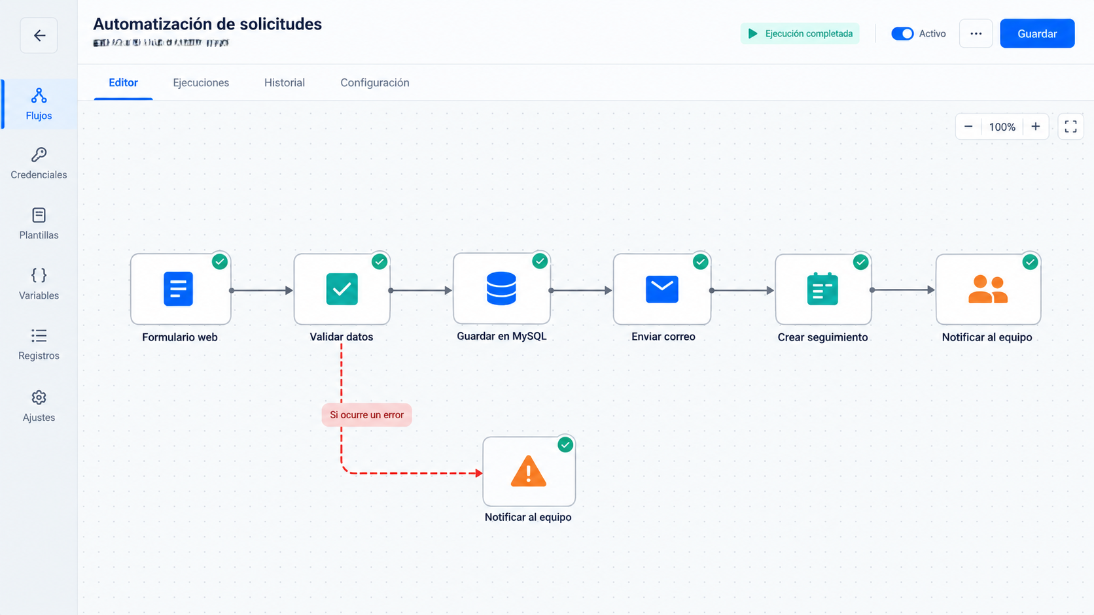Switch to the Configuración tab

375,82
